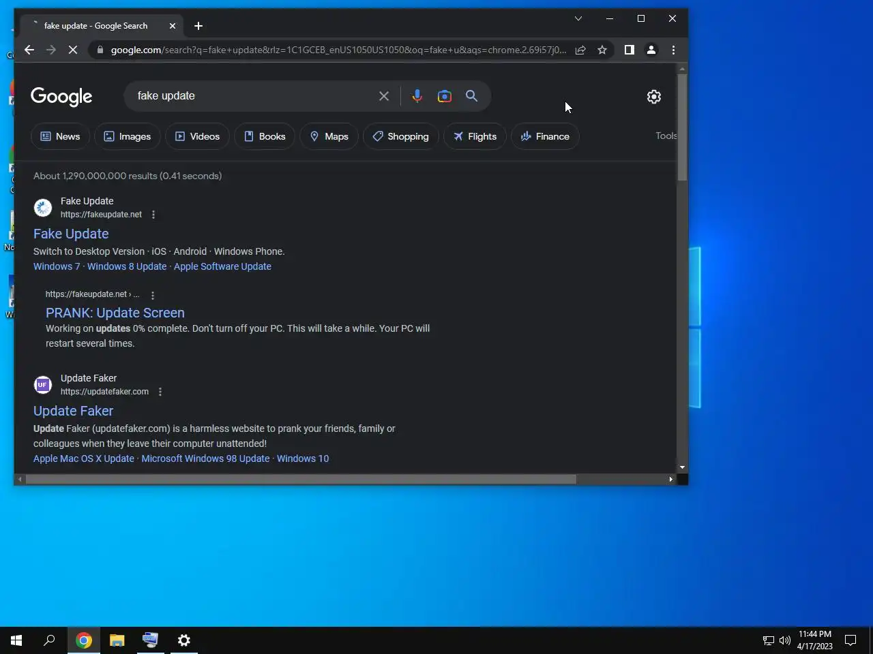Viewport: 873px width, 654px height.
Task: Open the Windows 10 sitelink
Action: click(x=303, y=458)
